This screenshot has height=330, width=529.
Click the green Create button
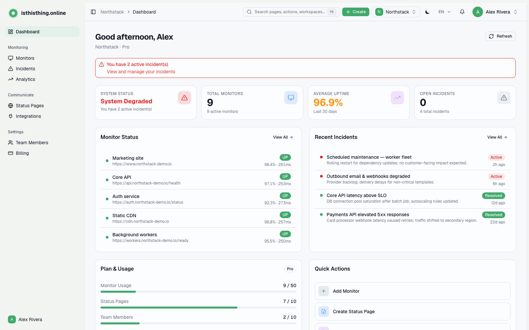click(x=355, y=12)
